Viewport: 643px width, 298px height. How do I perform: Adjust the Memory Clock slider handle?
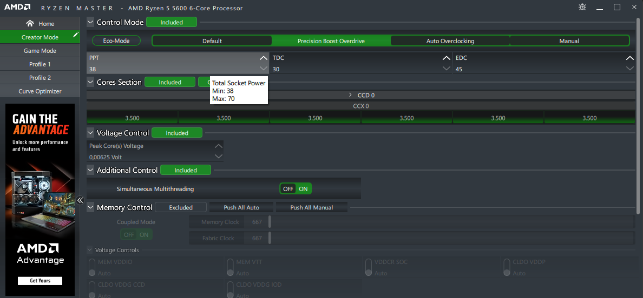270,222
